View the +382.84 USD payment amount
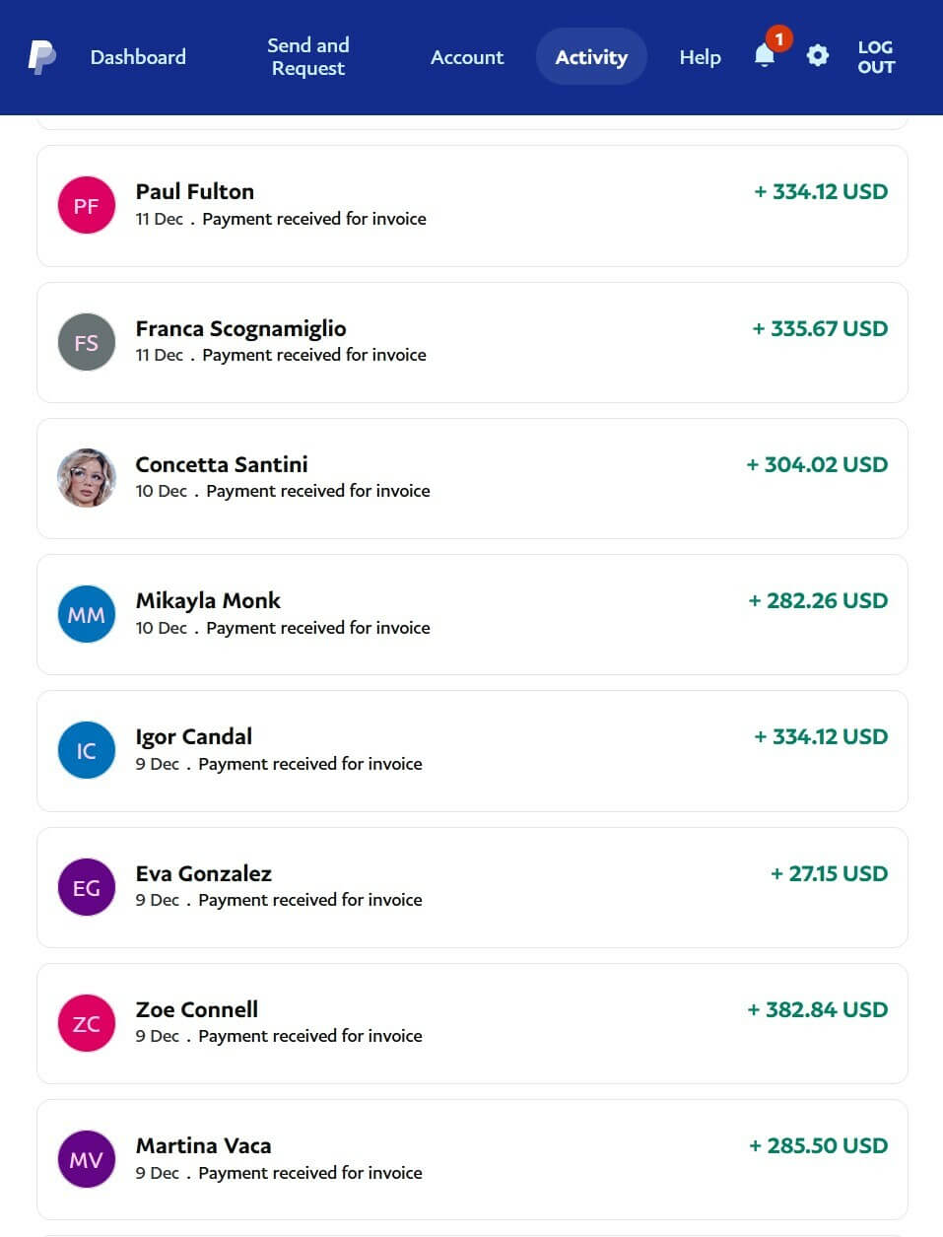Image resolution: width=943 pixels, height=1237 pixels. point(818,1009)
